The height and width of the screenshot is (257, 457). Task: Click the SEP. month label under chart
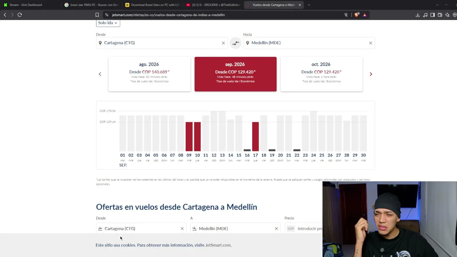coord(123,165)
